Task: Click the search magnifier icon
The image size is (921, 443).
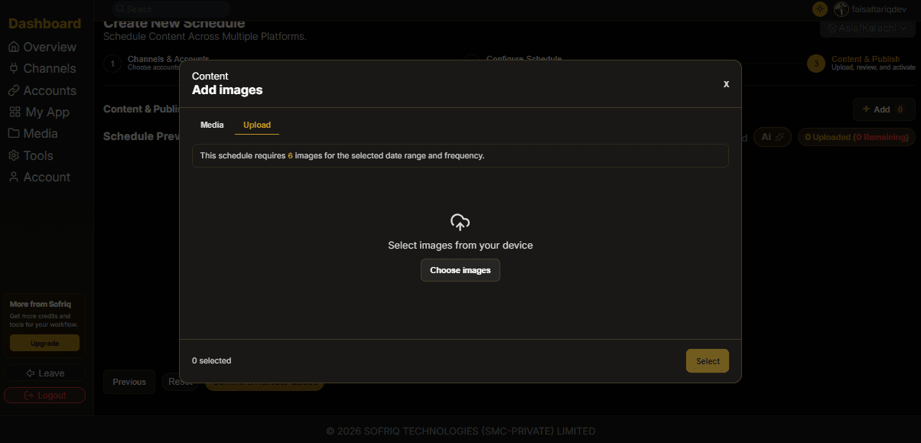Action: point(119,9)
